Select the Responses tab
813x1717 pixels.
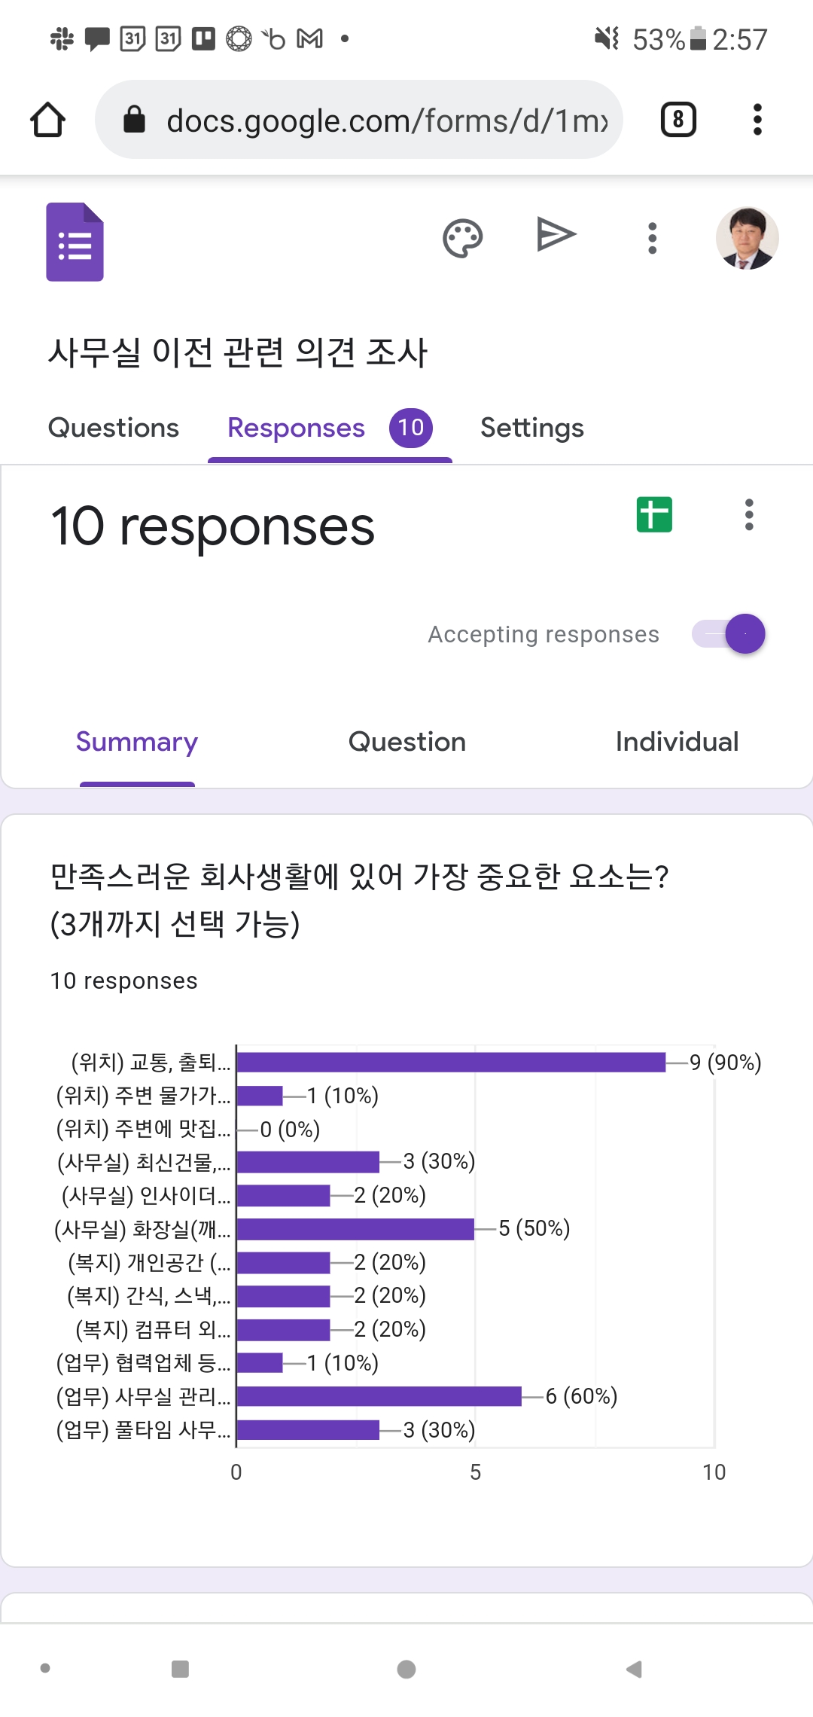[x=297, y=428]
